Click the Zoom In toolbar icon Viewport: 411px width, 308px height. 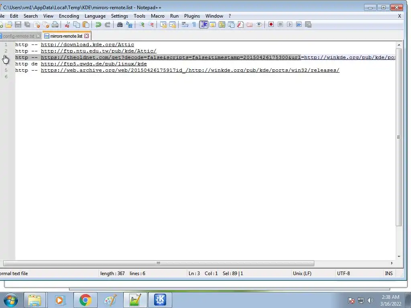pyautogui.click(x=142, y=24)
